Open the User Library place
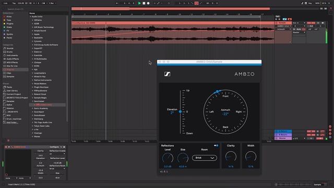 [x=12, y=90]
